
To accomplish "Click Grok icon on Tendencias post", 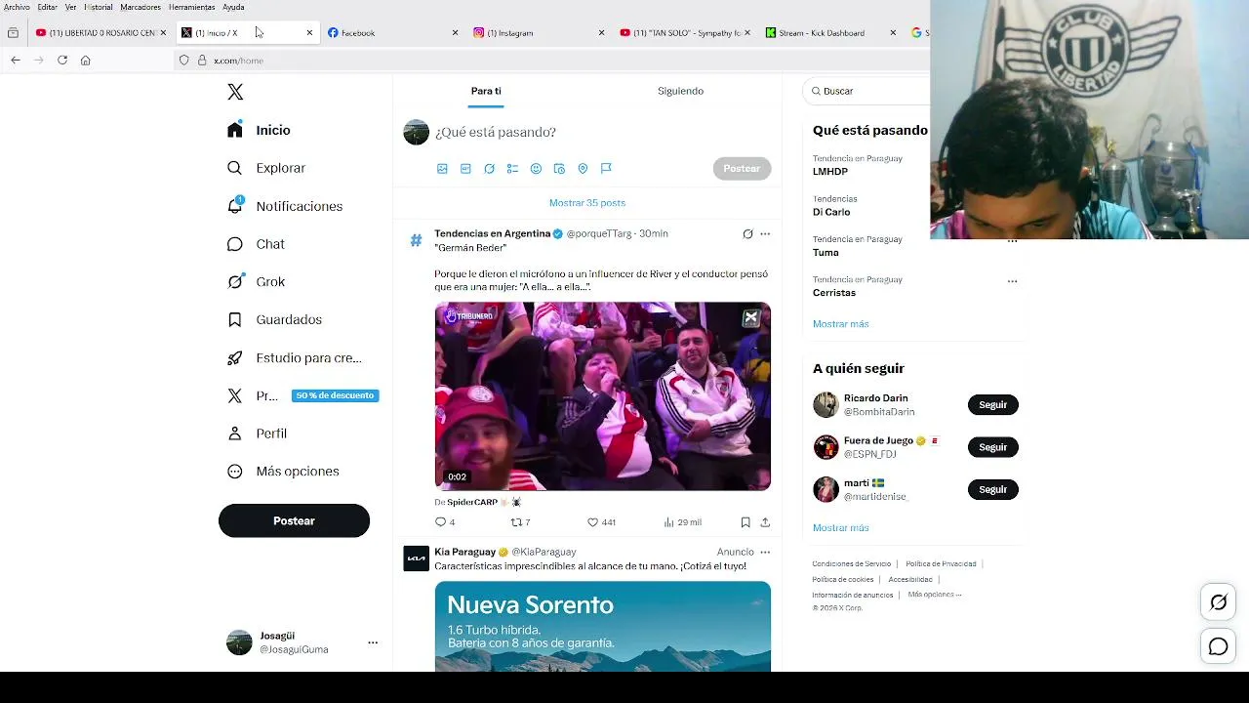I will pyautogui.click(x=747, y=234).
